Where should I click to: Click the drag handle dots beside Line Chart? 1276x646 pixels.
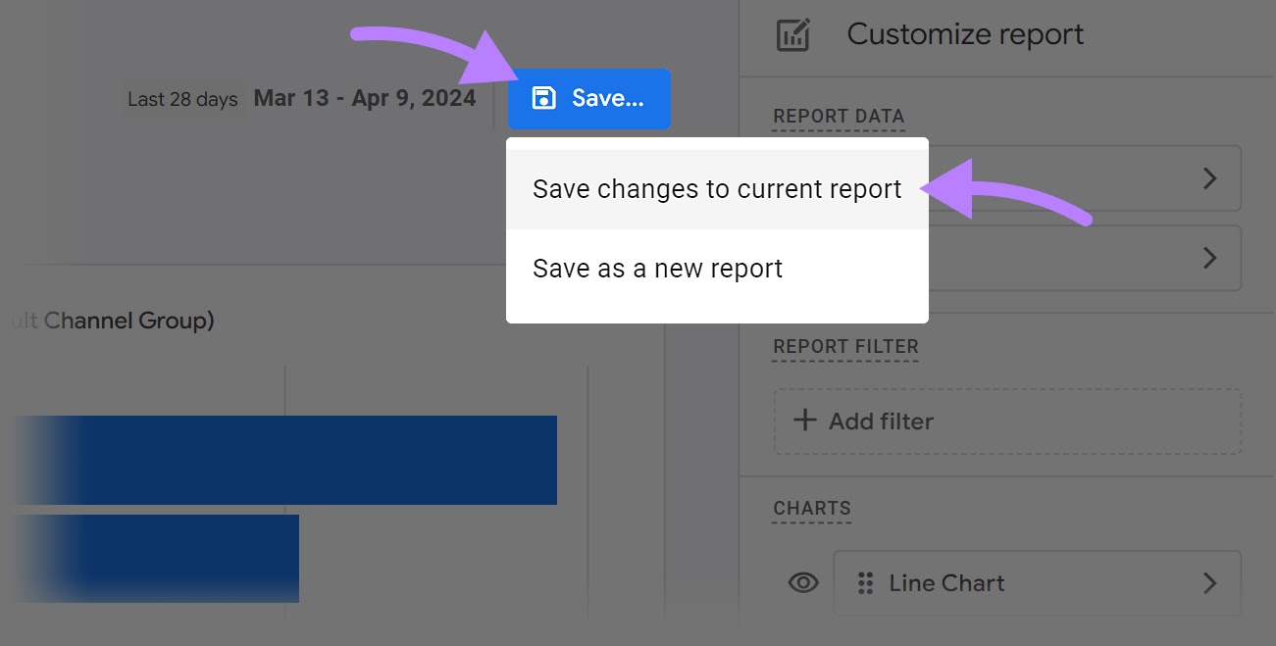coord(866,582)
